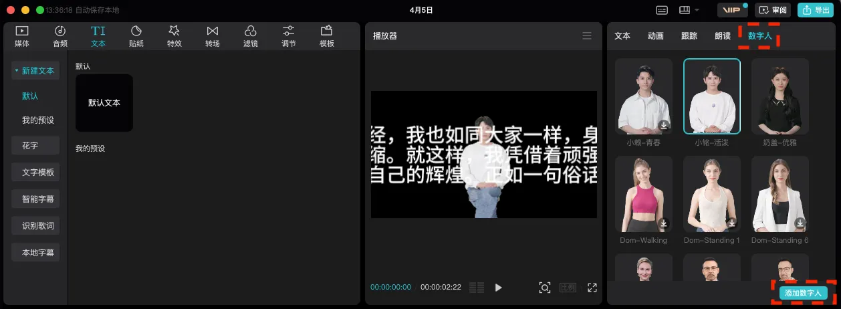
Task: Click the 4月5日 project title
Action: [421, 10]
